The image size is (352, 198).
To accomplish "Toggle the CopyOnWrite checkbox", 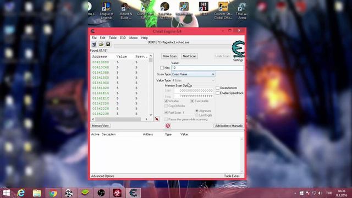I will pos(166,106).
